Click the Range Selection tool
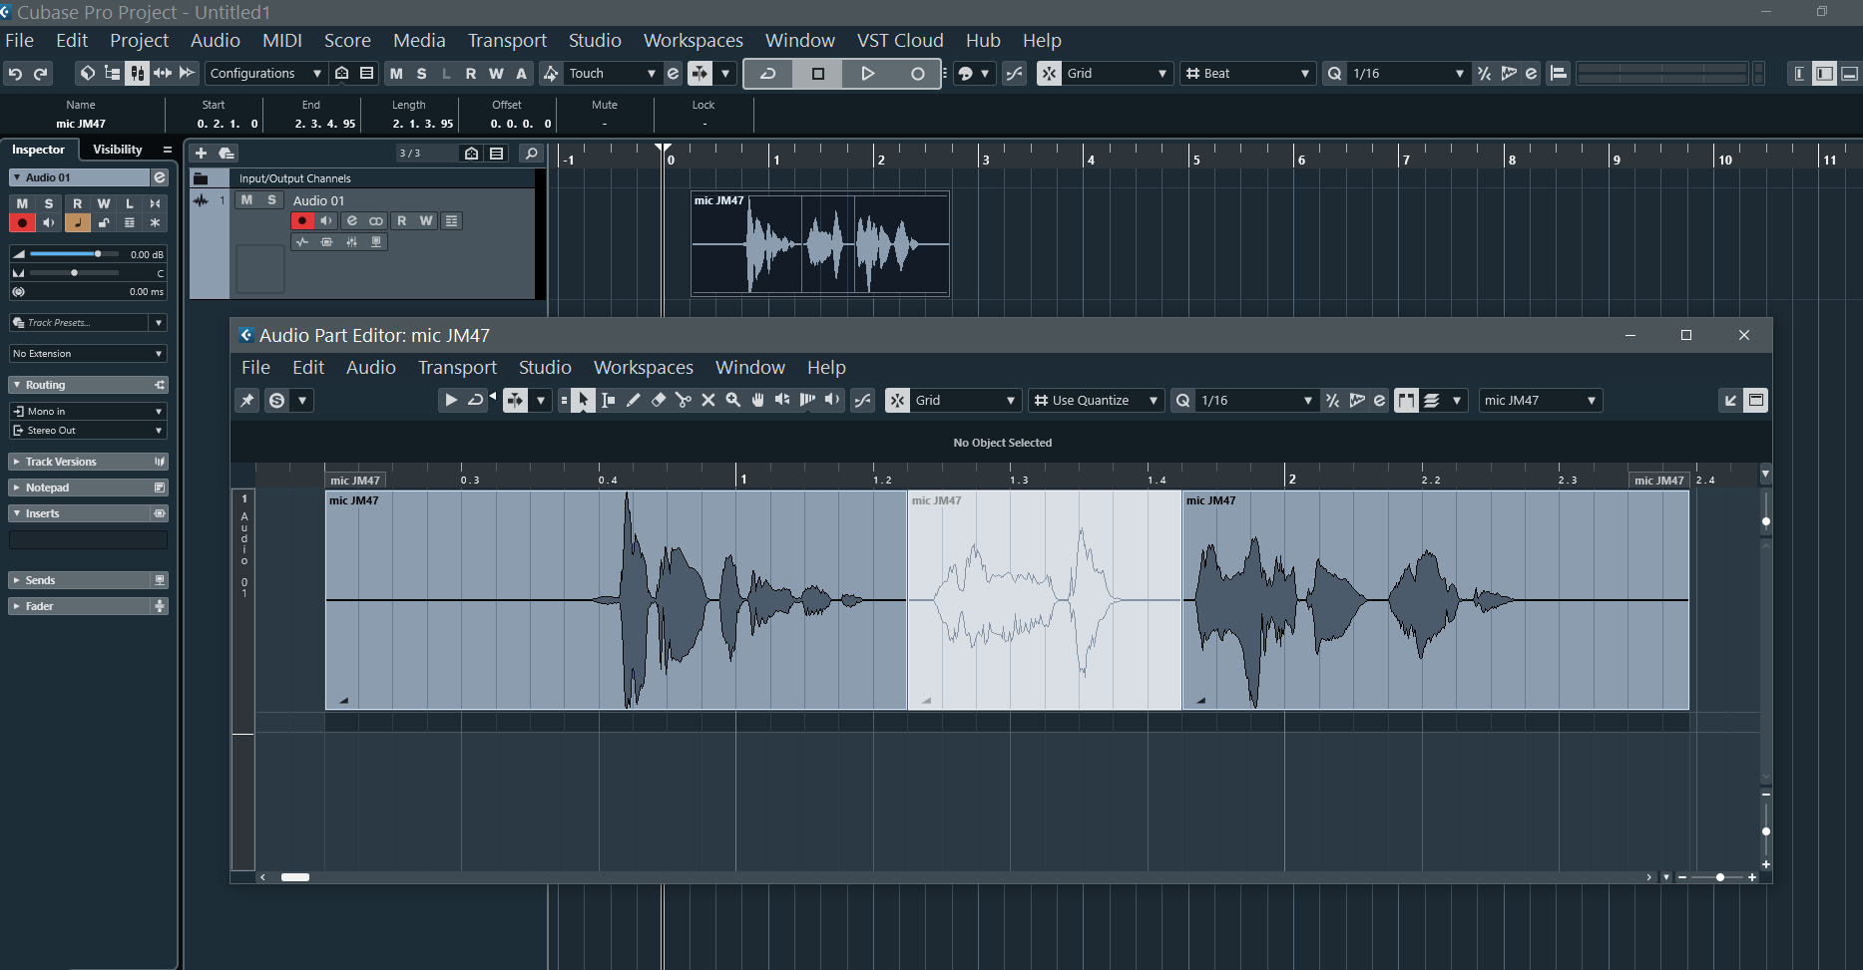1863x970 pixels. (x=608, y=401)
